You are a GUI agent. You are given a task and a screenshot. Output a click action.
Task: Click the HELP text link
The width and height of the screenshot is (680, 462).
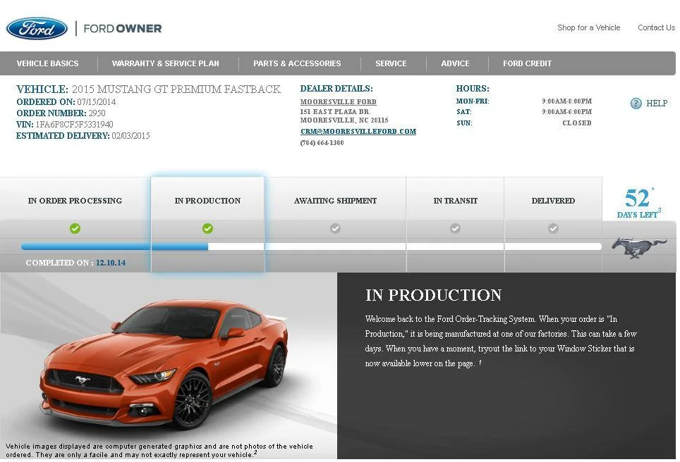657,103
